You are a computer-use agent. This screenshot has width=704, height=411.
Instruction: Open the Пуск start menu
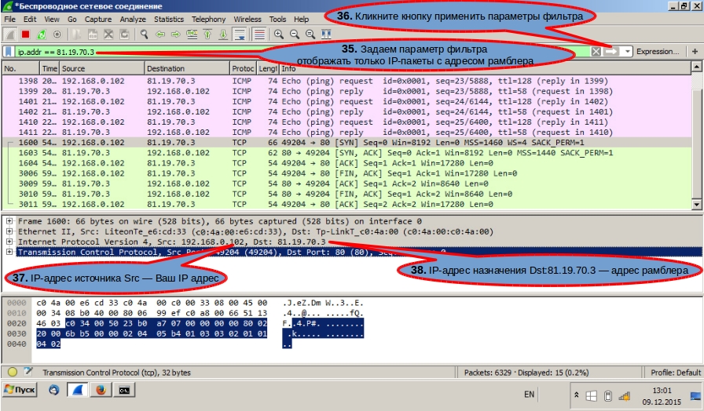point(20,390)
